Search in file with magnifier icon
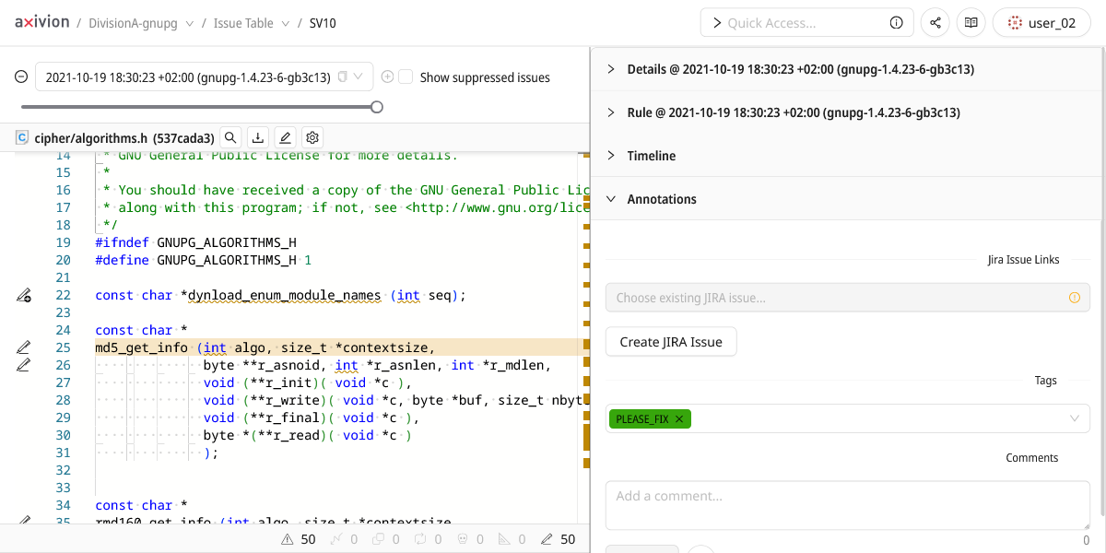The height and width of the screenshot is (553, 1106). pos(231,137)
